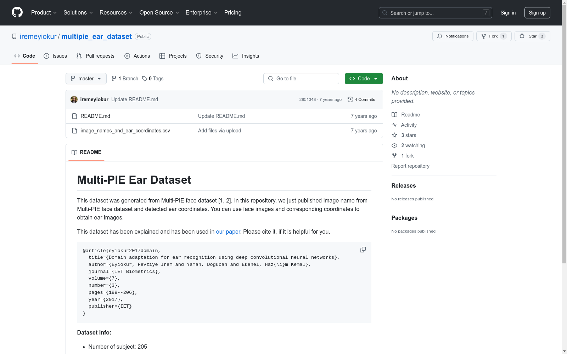
Task: Open 4 Commits history link
Action: [361, 99]
